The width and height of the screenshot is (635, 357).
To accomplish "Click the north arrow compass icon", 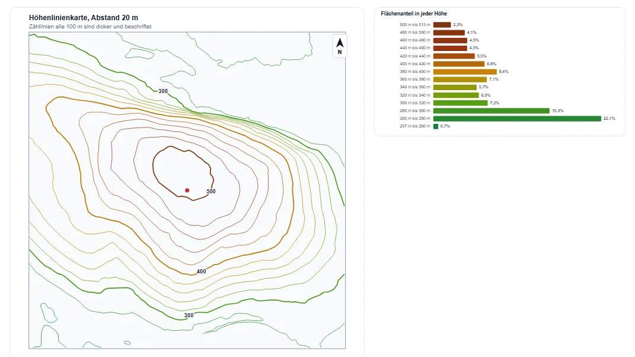I will [x=340, y=46].
